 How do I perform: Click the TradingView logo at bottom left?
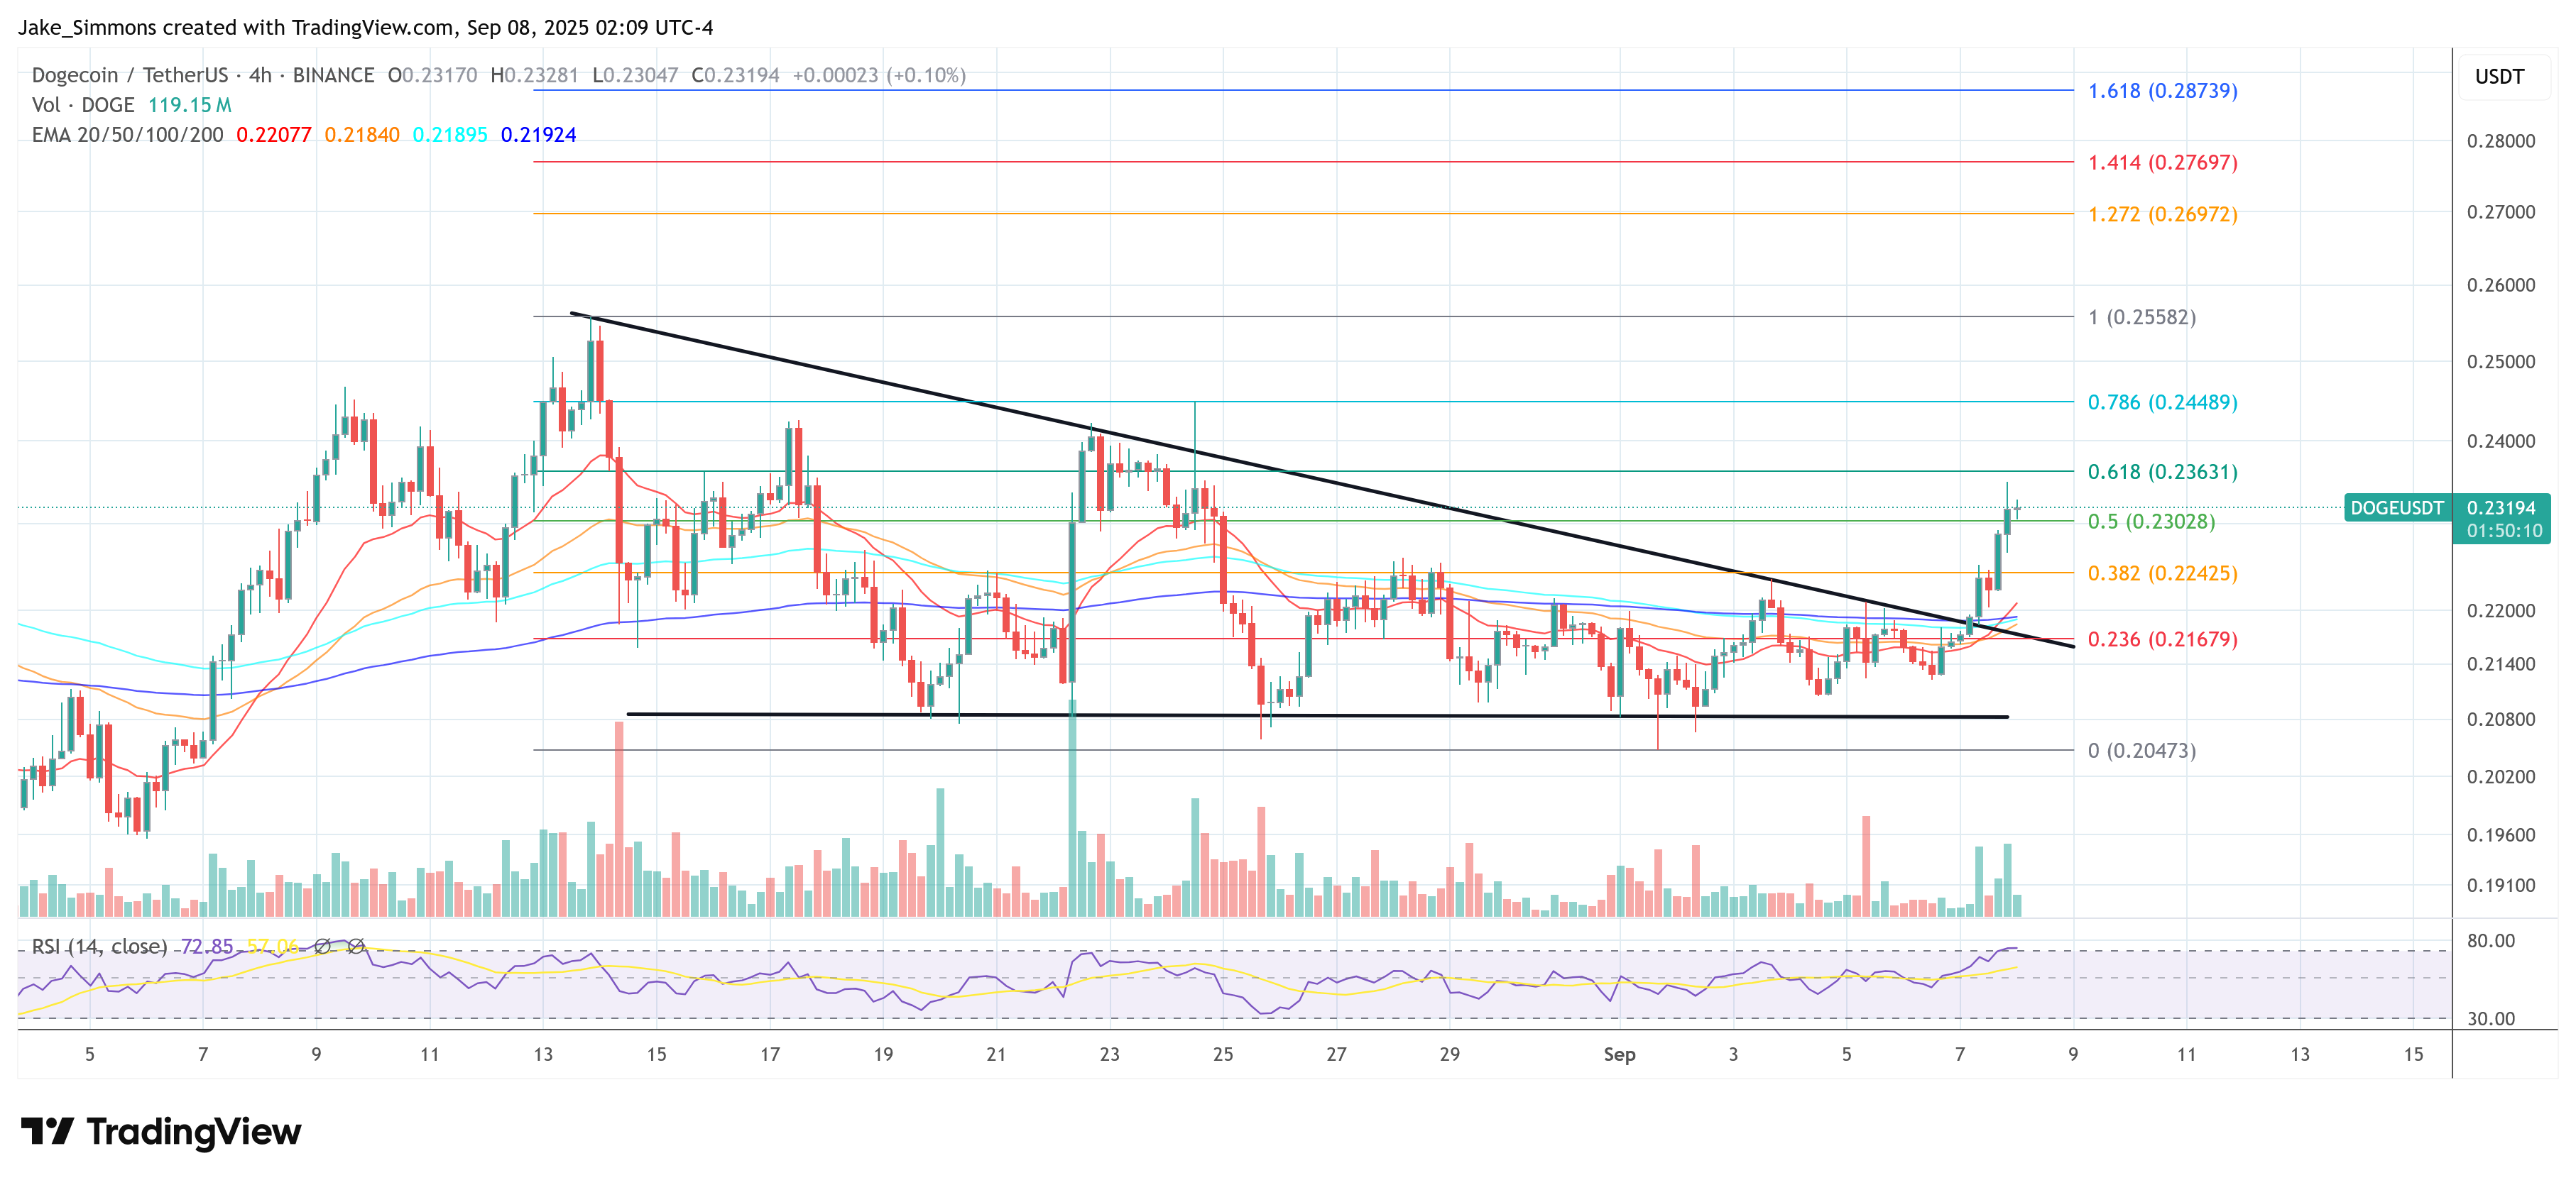(160, 1131)
